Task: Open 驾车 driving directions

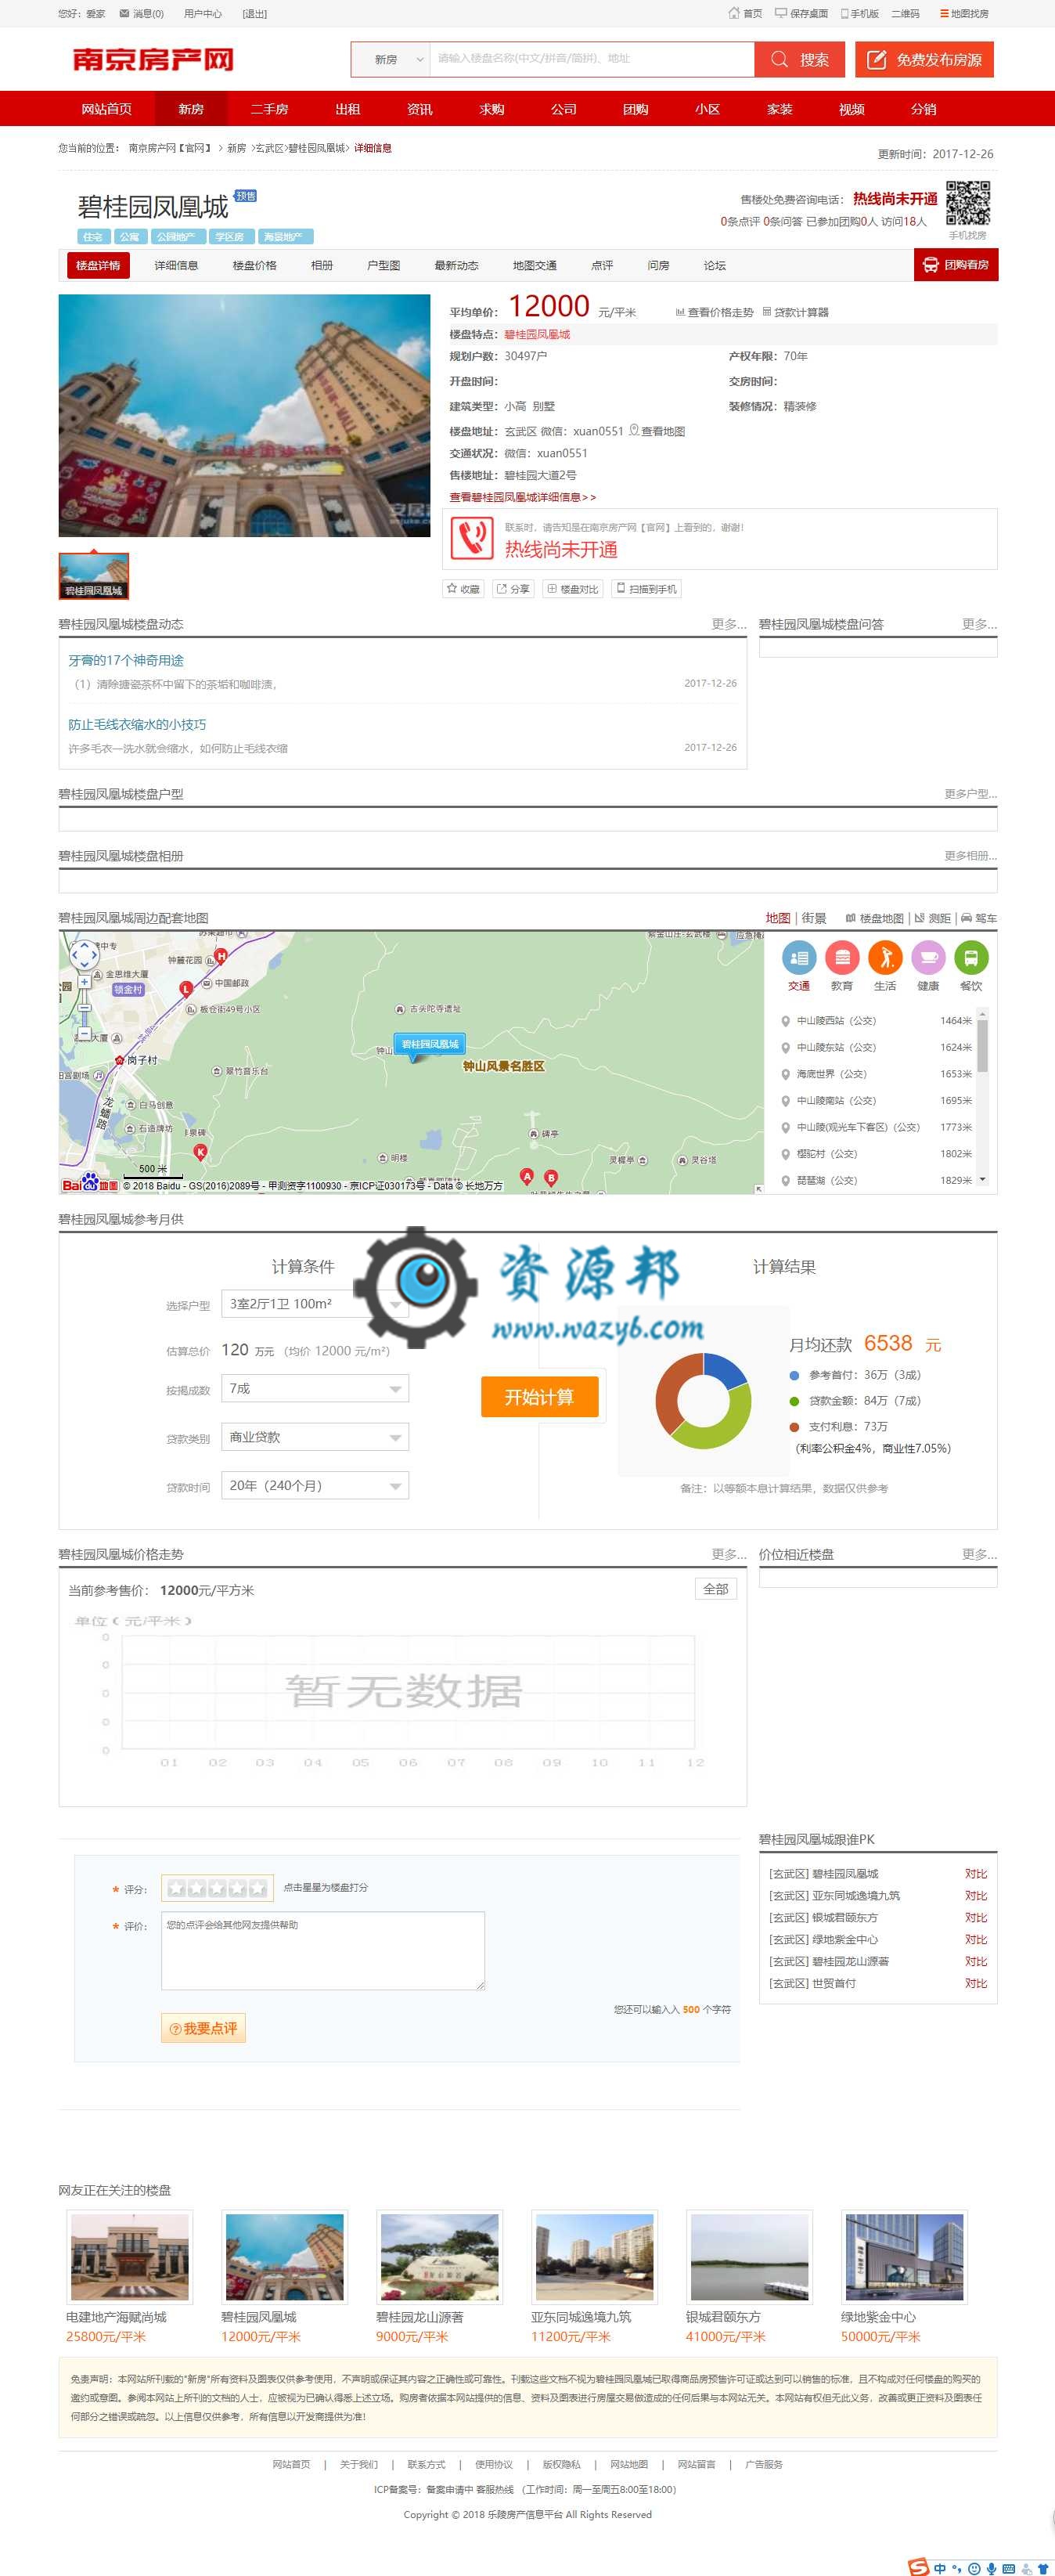Action: click(x=979, y=918)
